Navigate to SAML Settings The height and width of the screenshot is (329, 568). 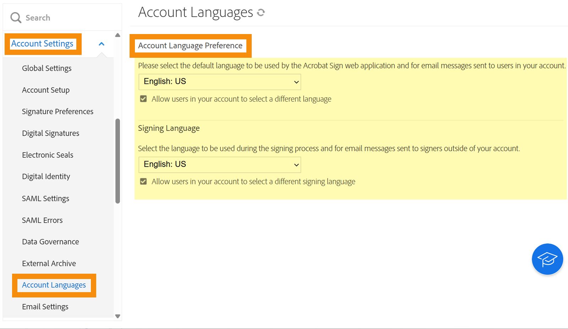[45, 199]
